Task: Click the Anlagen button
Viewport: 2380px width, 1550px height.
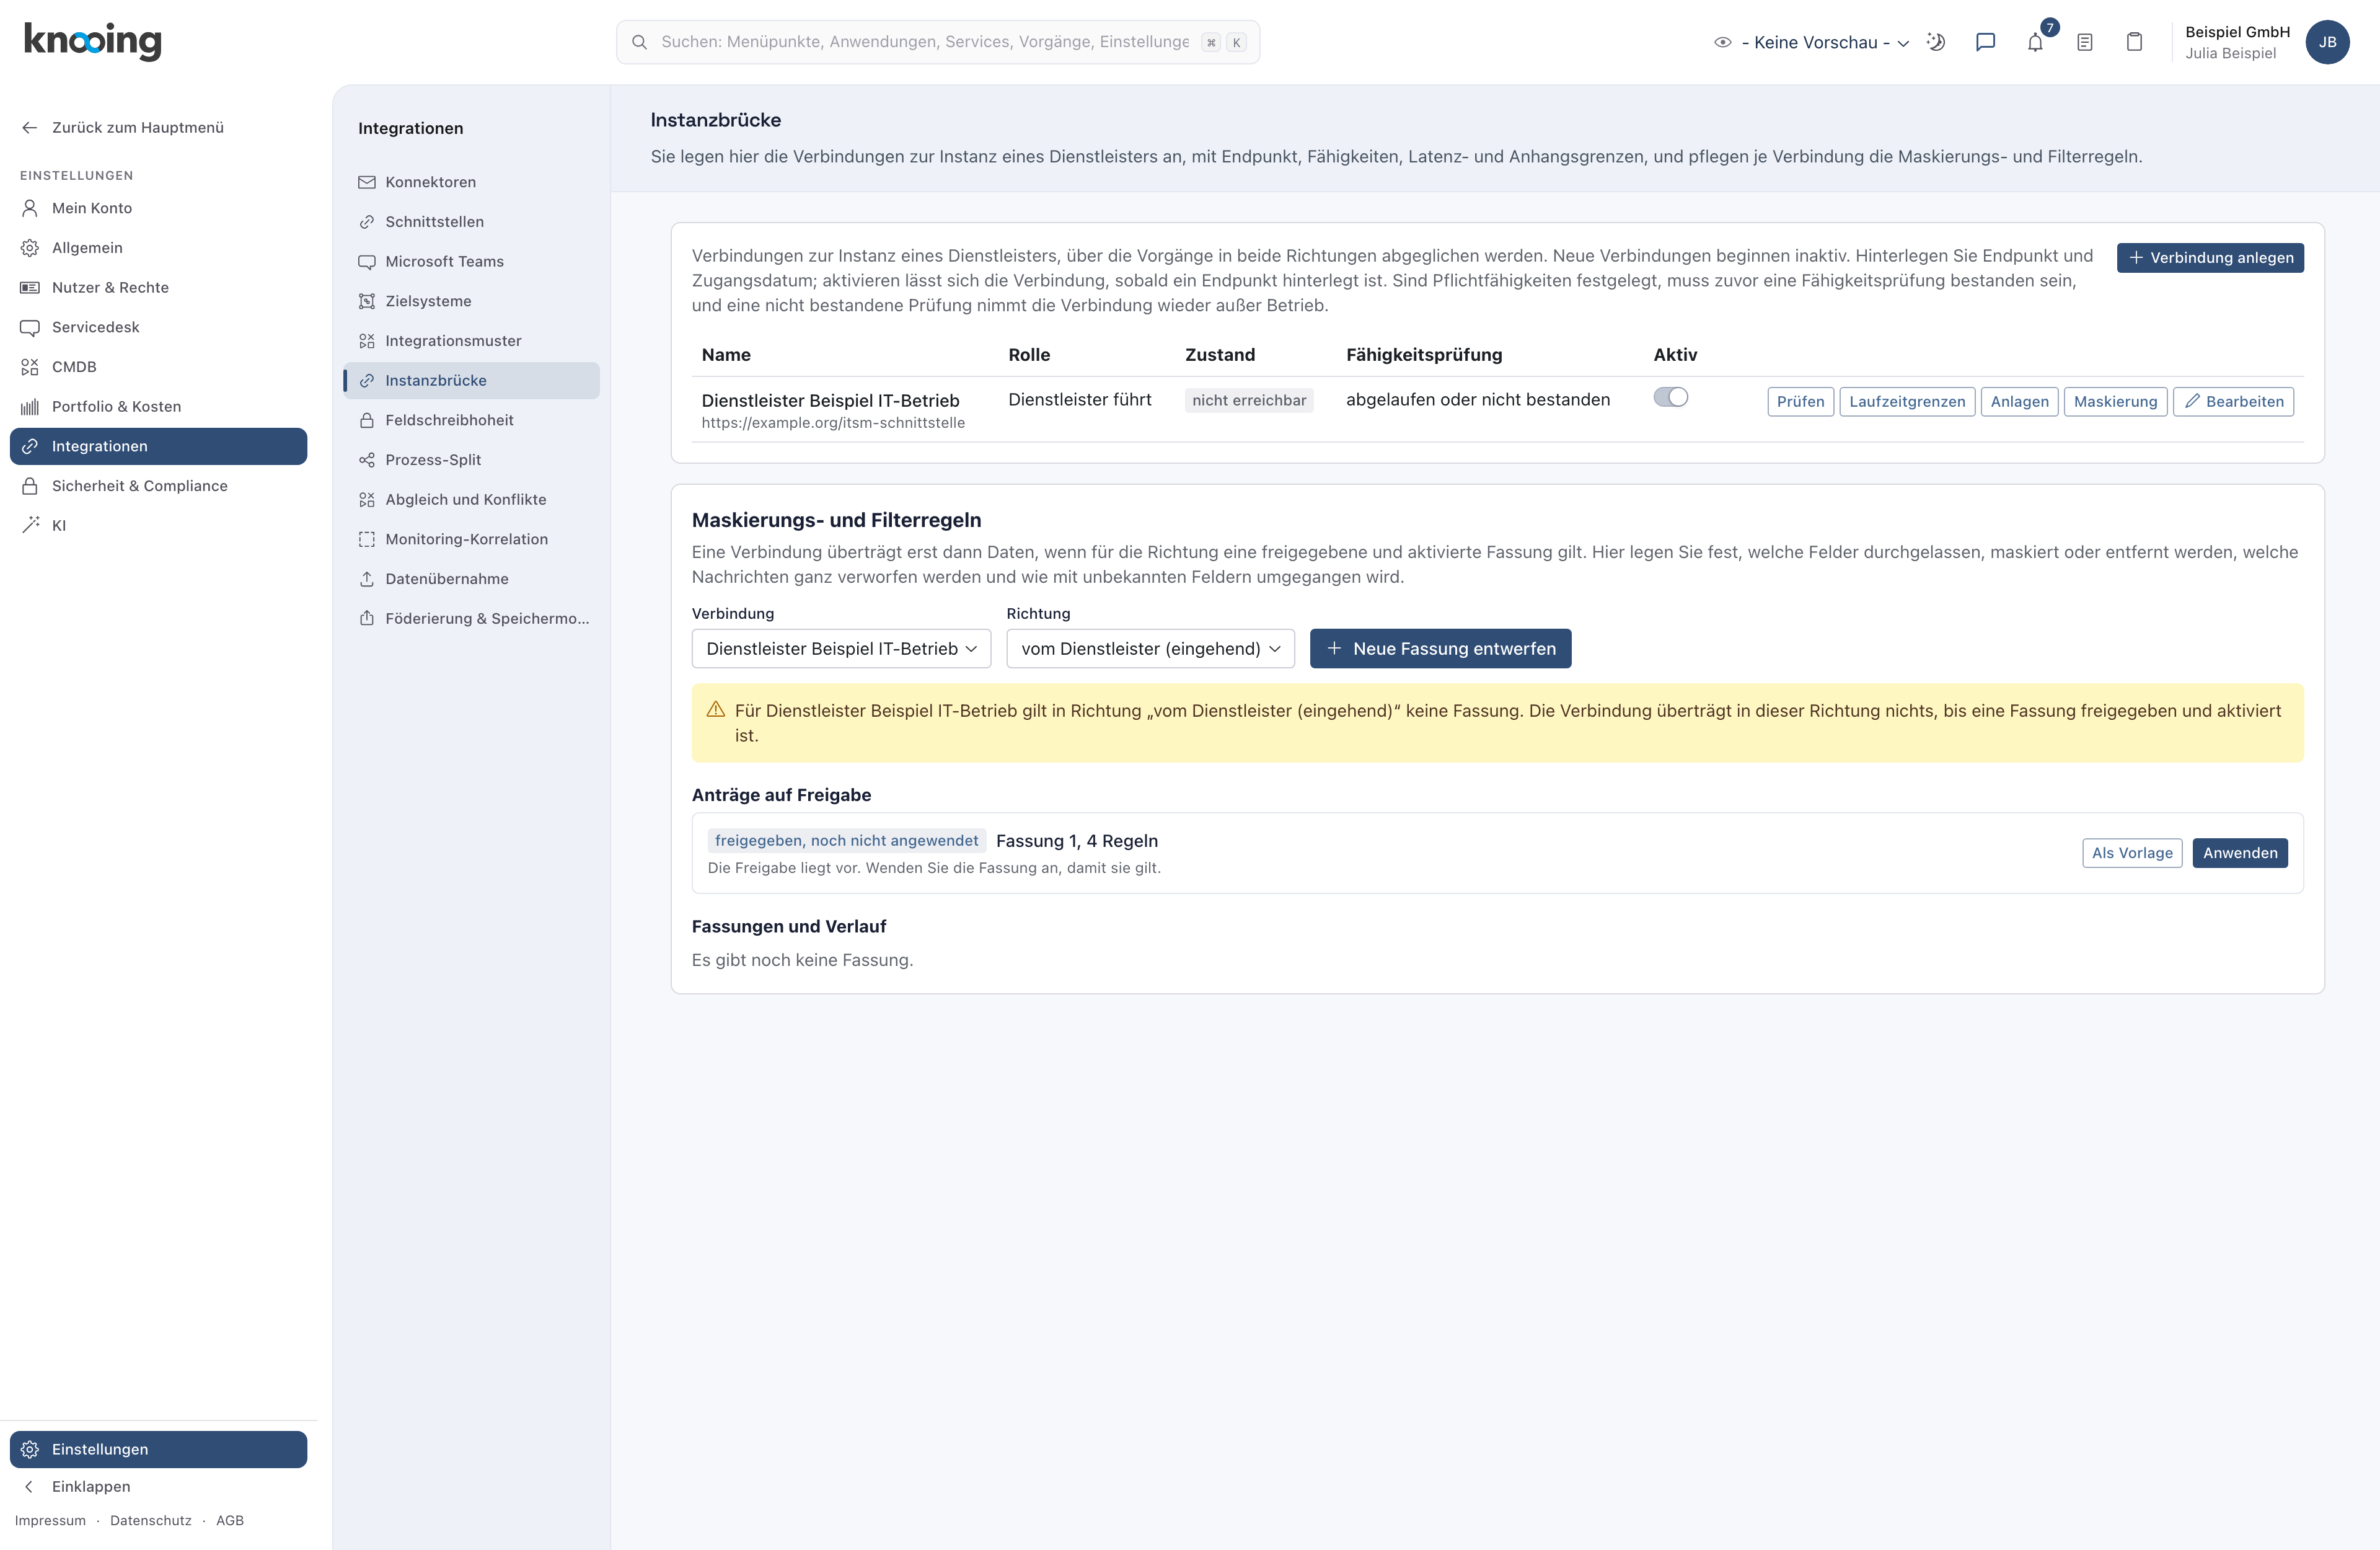Action: coord(2019,401)
